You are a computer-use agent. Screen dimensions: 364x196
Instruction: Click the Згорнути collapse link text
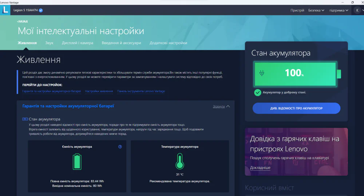tap(219, 106)
